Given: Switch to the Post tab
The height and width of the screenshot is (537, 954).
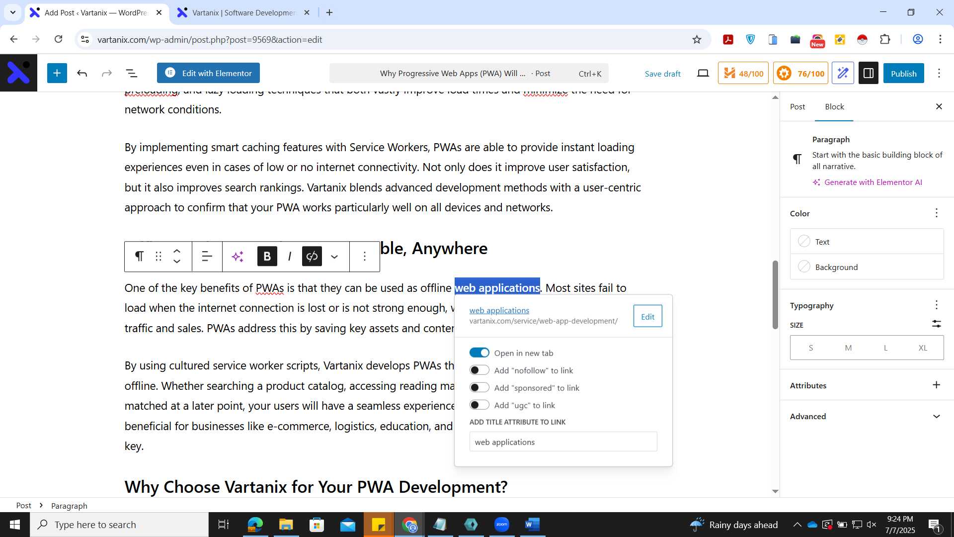Looking at the screenshot, I should tap(797, 106).
